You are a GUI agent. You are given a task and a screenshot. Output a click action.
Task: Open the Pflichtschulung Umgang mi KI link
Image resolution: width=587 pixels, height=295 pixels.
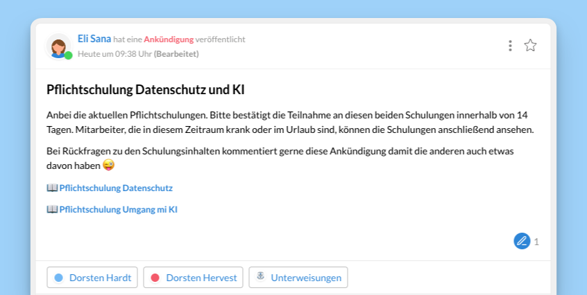pos(119,209)
